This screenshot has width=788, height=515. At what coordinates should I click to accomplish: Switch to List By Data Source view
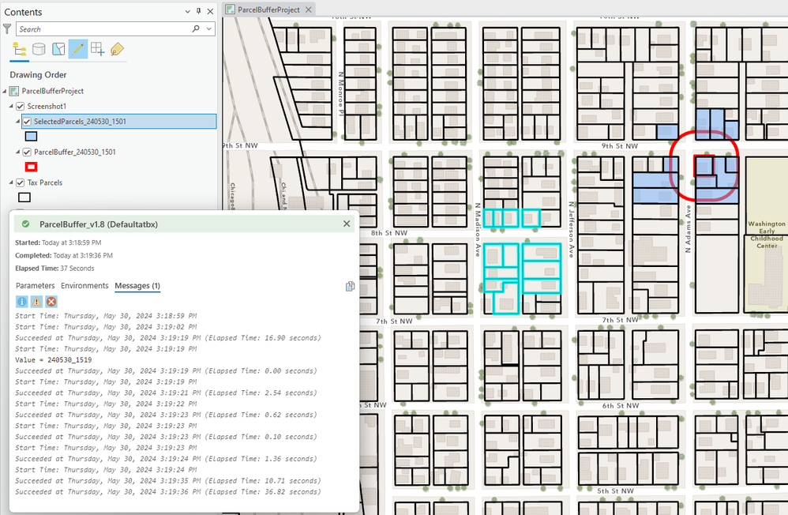click(x=39, y=49)
